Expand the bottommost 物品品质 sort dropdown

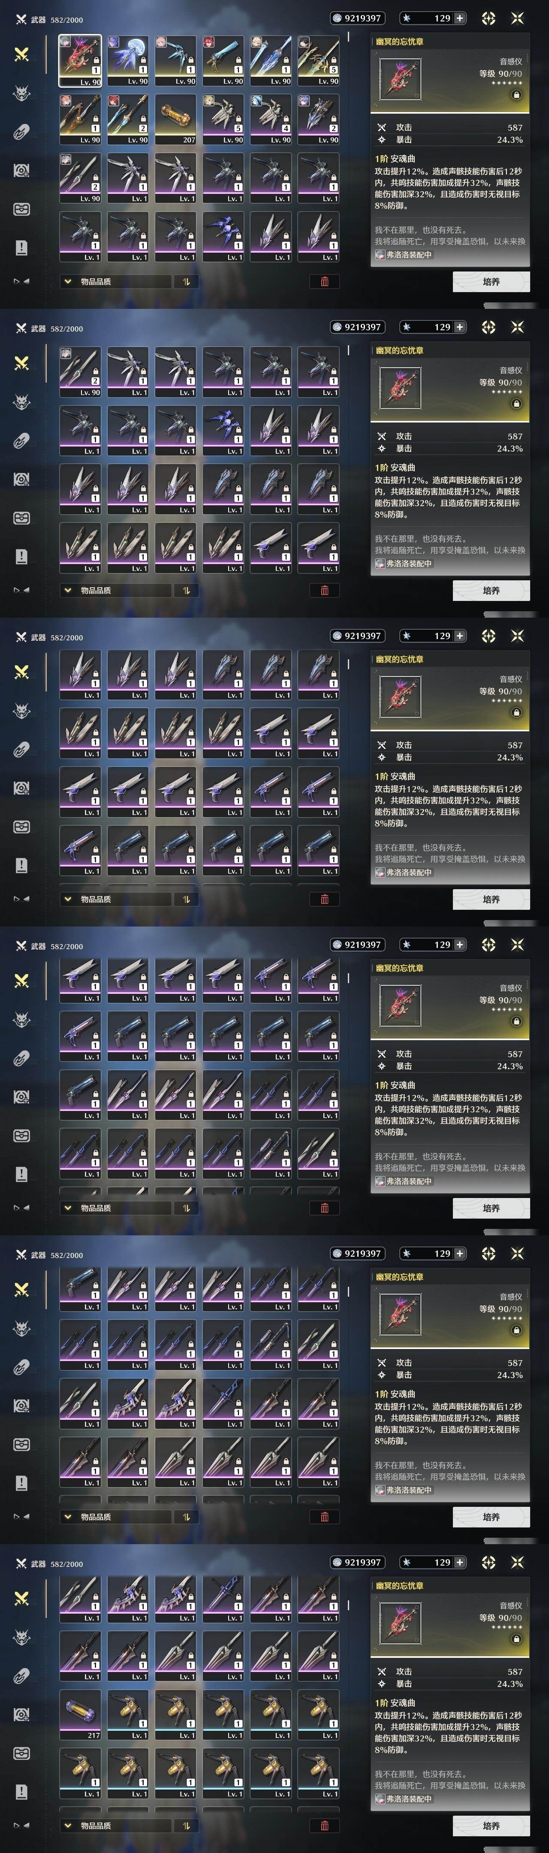tap(116, 1826)
